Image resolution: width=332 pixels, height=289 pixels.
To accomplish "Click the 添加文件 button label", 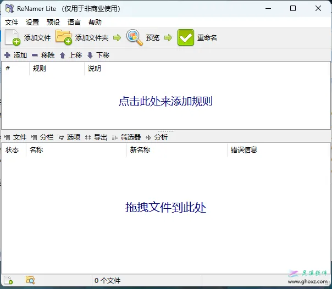I will click(37, 38).
